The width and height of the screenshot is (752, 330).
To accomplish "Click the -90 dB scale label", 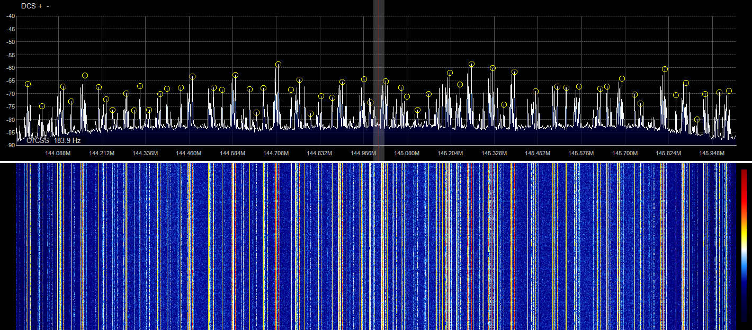I will point(10,145).
